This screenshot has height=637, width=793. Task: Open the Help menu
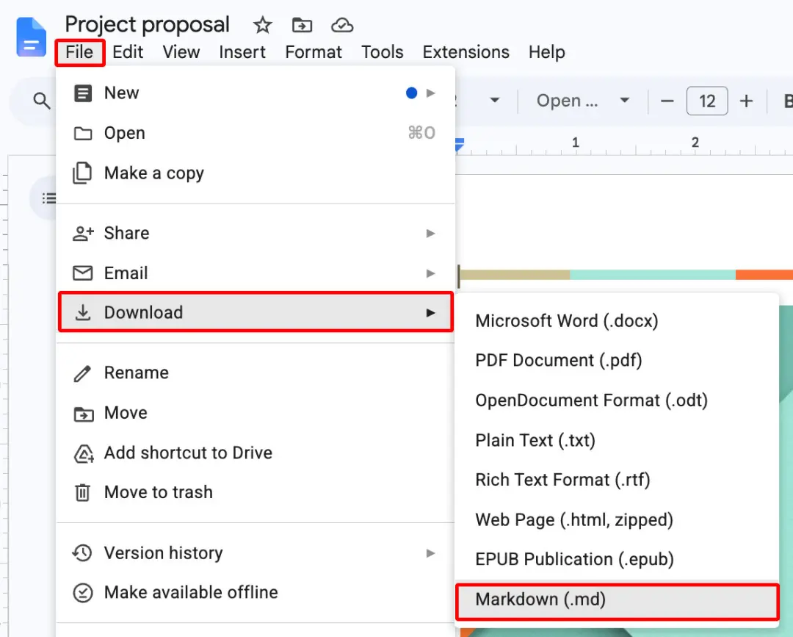(547, 52)
